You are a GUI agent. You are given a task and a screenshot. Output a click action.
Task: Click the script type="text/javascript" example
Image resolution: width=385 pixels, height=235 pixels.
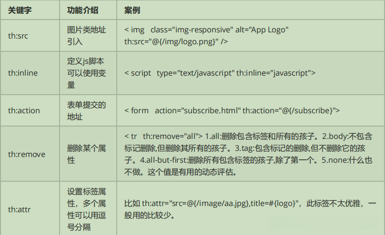point(220,73)
